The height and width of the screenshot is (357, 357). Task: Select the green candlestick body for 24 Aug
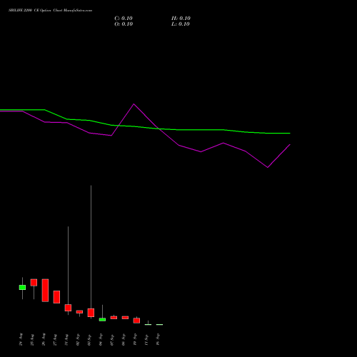pos(22,287)
